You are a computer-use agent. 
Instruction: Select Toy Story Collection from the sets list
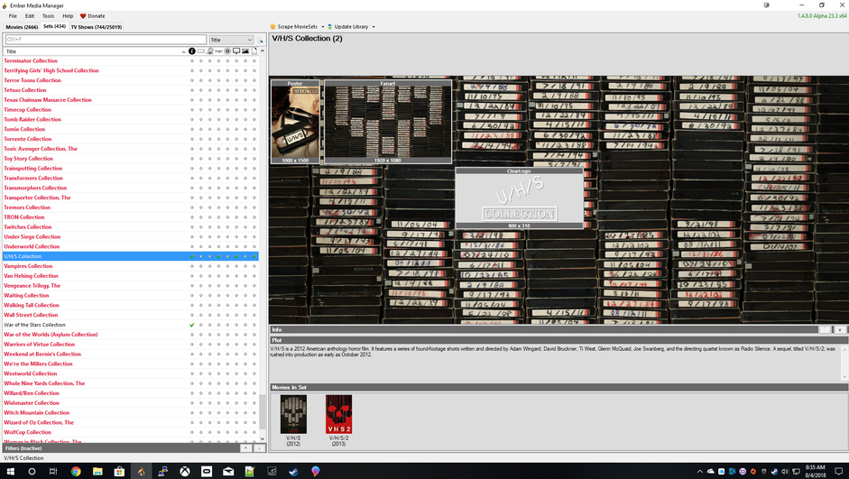28,159
